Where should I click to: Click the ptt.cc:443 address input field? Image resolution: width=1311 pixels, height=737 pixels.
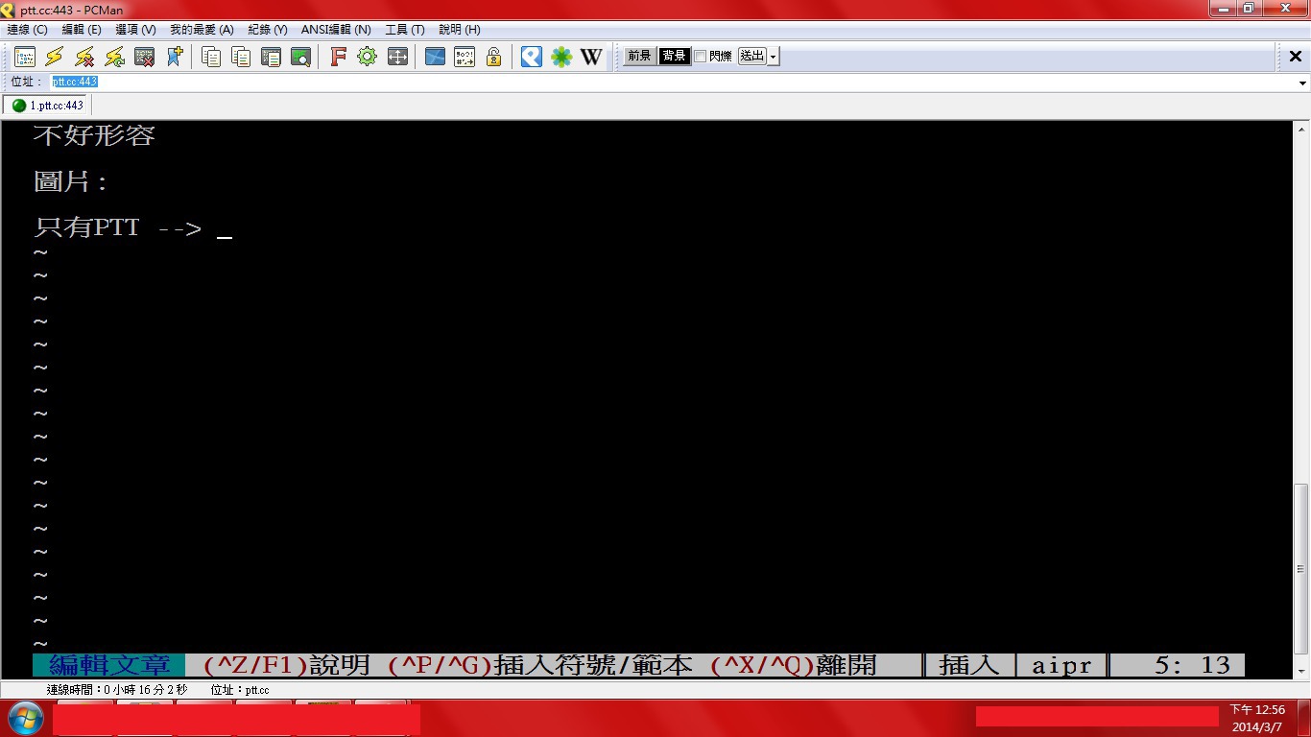point(672,83)
